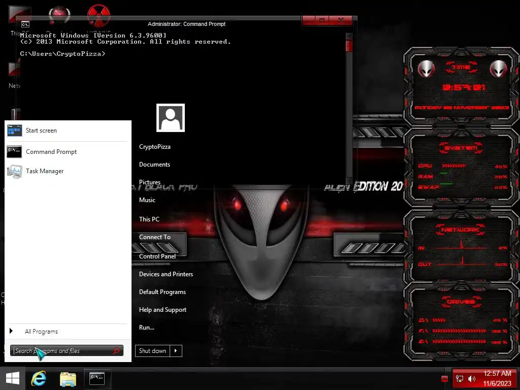Click the Command Prompt title bar system icon
Image resolution: width=520 pixels, height=390 pixels.
(25, 24)
